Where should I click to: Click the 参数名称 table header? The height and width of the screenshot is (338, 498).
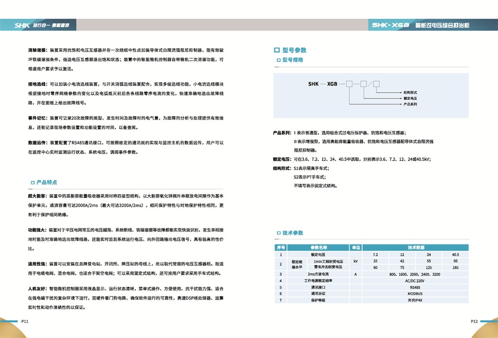318,247
